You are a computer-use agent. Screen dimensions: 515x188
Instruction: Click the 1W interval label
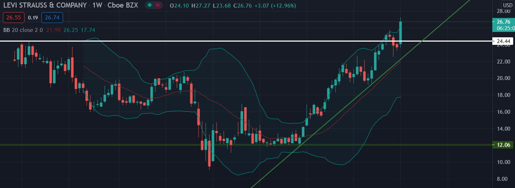point(97,5)
